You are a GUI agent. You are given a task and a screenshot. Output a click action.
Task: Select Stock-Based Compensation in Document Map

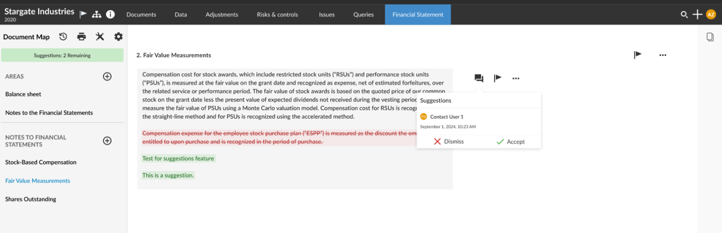41,162
